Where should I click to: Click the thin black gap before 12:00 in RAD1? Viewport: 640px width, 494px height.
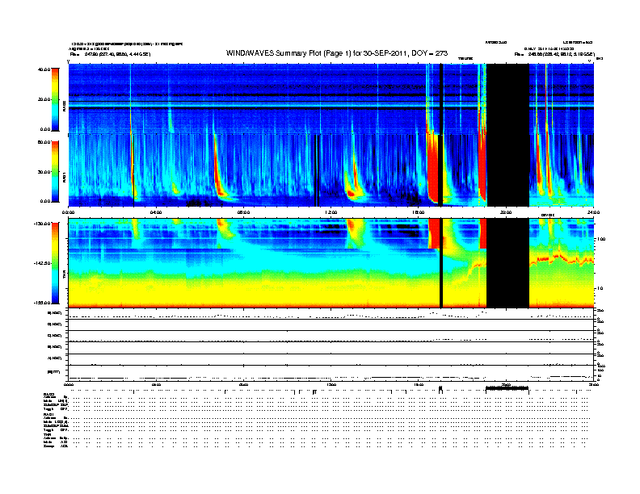click(317, 170)
